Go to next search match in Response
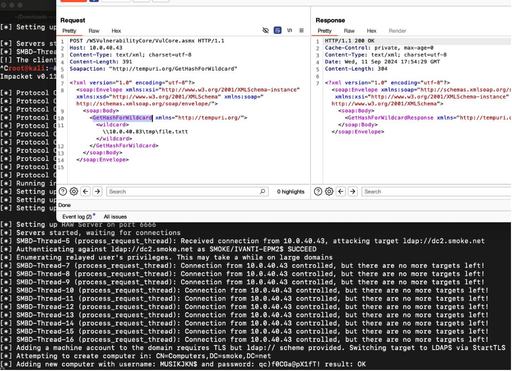The height and width of the screenshot is (371, 512). [x=352, y=192]
